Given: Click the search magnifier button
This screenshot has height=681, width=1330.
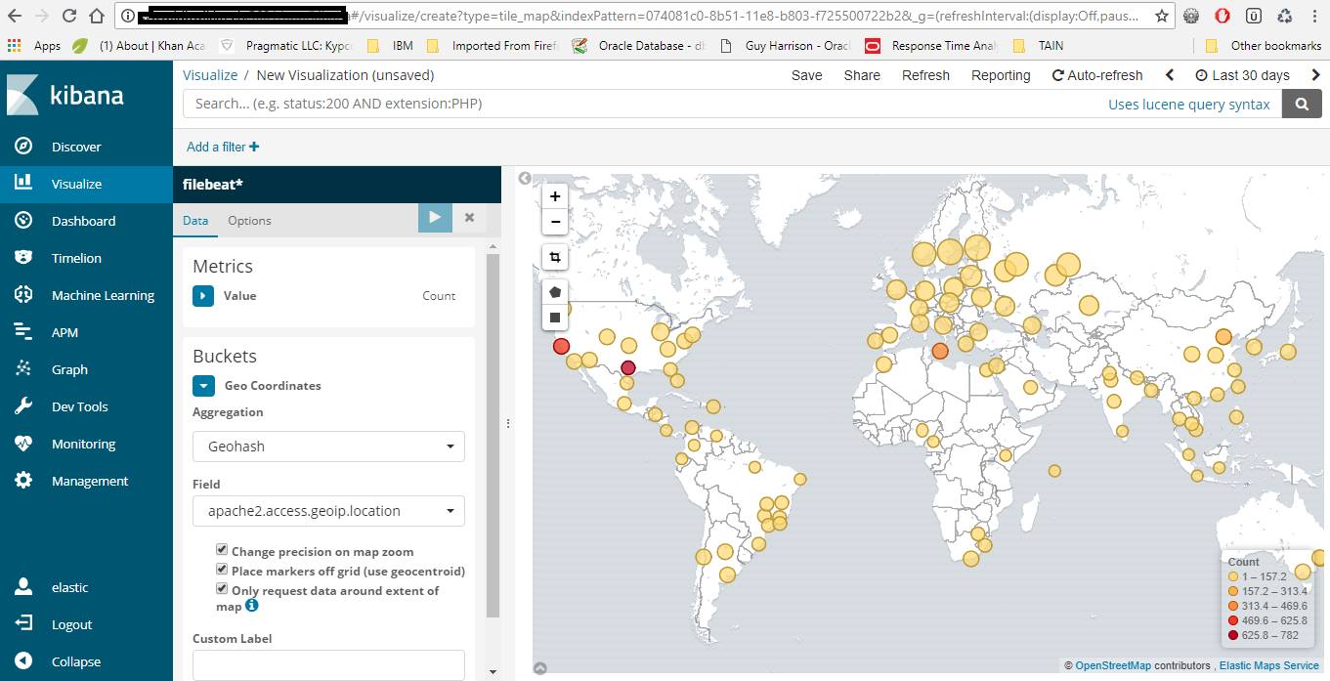Looking at the screenshot, I should point(1302,104).
